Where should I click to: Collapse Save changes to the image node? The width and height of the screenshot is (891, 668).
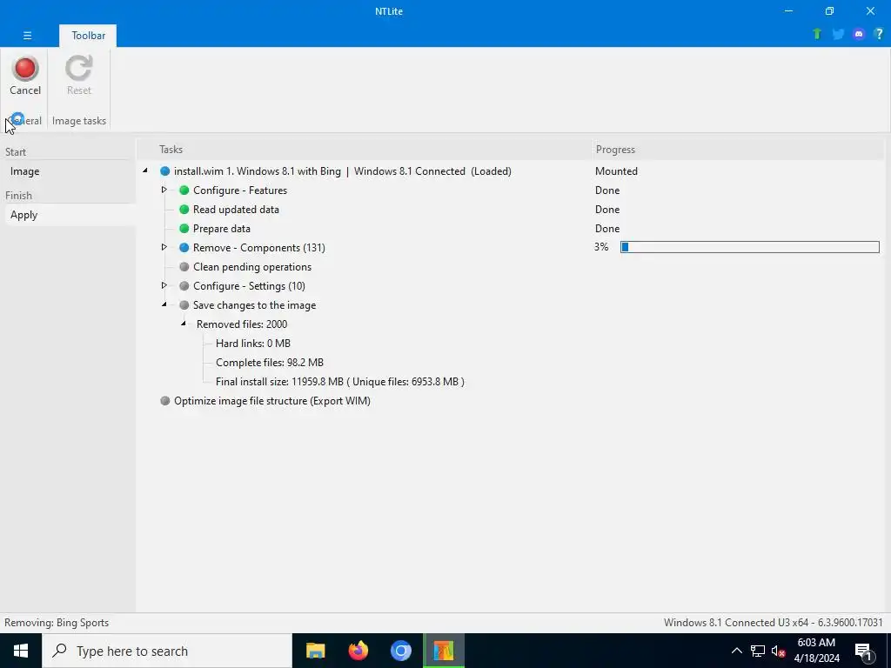pos(164,304)
